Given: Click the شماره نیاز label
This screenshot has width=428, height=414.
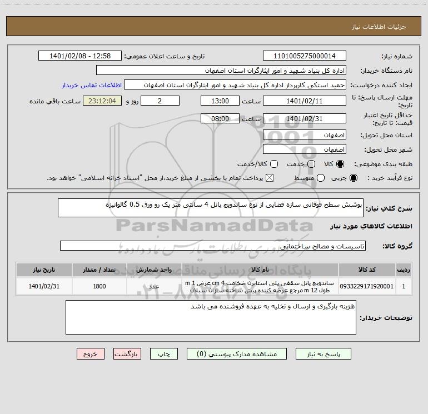Looking at the screenshot, I should tap(397, 57).
